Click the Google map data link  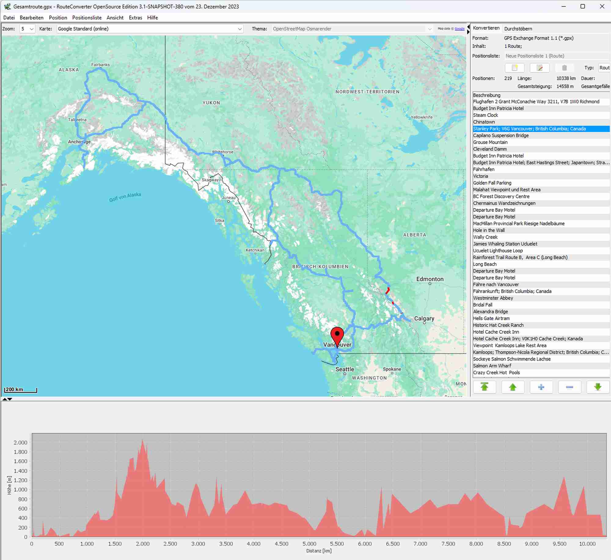pos(459,29)
